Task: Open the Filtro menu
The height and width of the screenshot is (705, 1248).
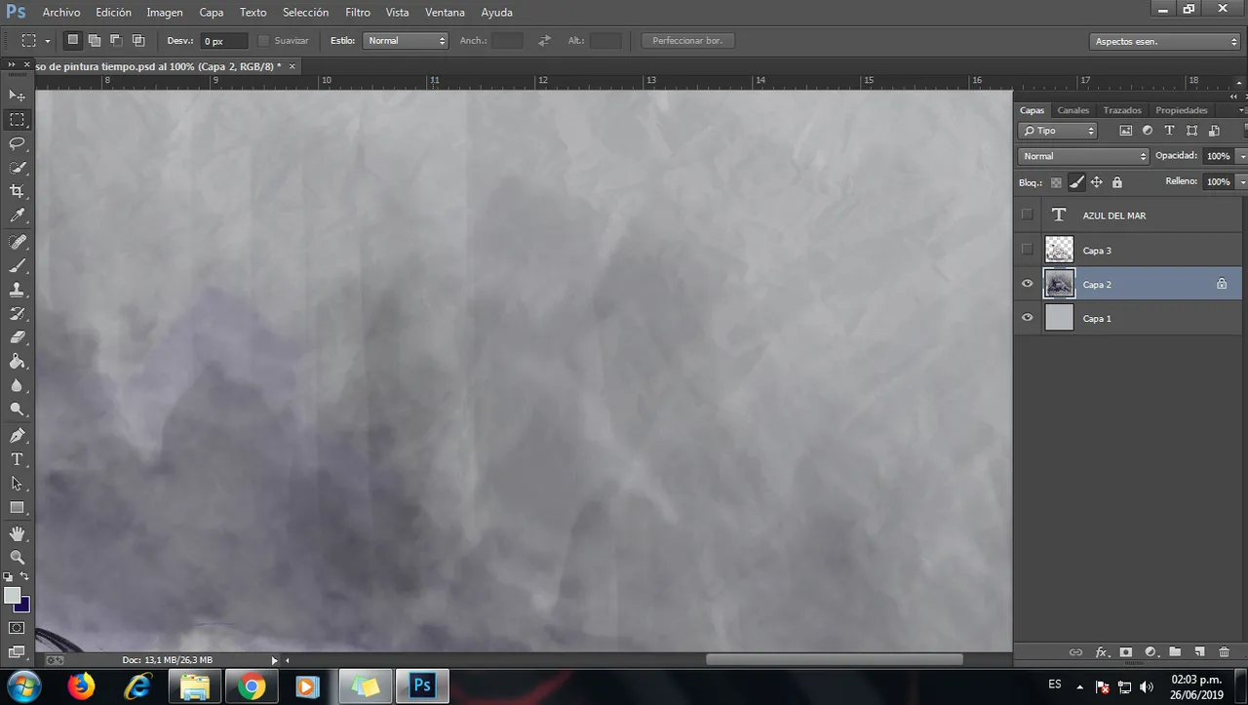Action: click(357, 13)
